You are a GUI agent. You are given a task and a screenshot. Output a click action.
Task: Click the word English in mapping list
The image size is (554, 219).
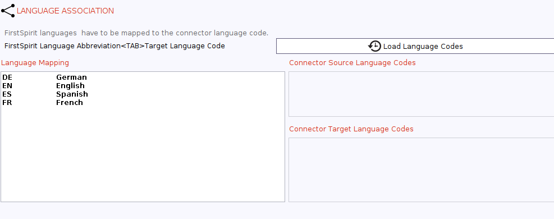click(70, 86)
